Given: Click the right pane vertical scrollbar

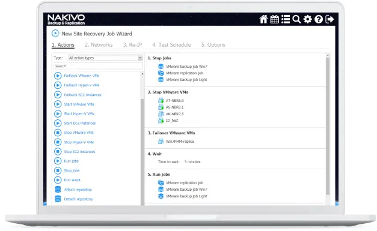Looking at the screenshot, I should coord(328,126).
